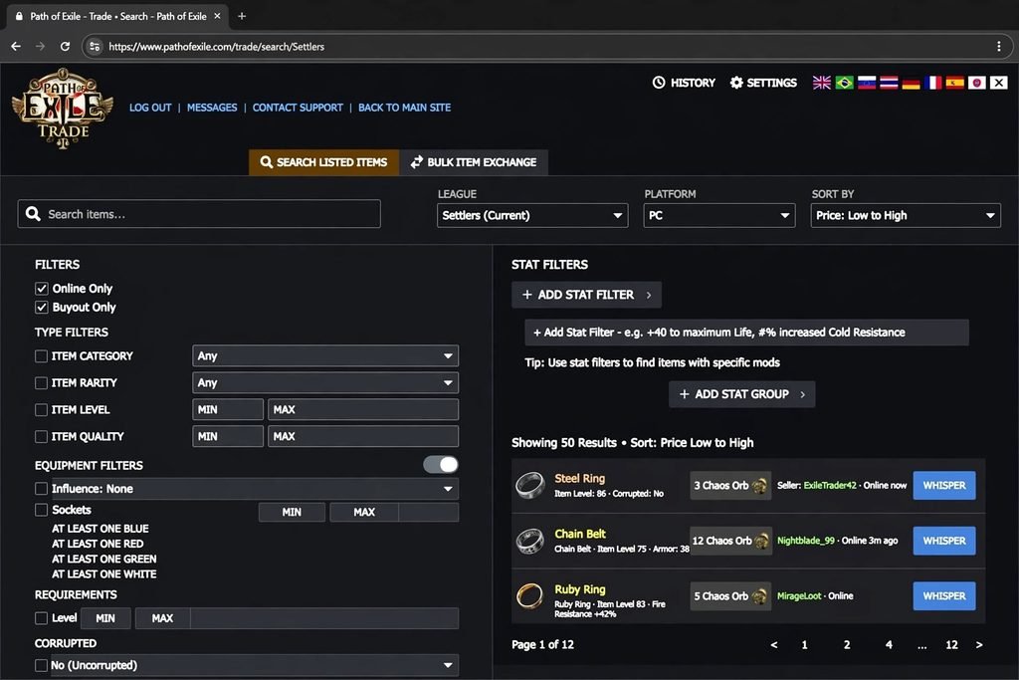Click the Ruby Ring item icon

530,595
